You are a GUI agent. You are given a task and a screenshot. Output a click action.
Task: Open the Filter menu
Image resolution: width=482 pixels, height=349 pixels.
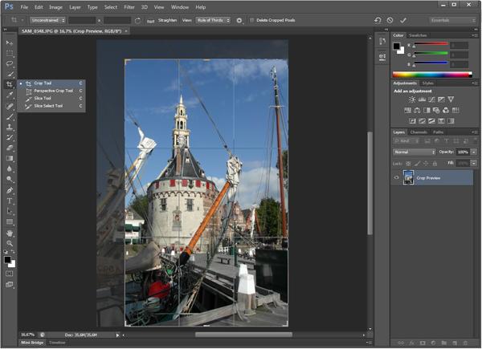[129, 7]
